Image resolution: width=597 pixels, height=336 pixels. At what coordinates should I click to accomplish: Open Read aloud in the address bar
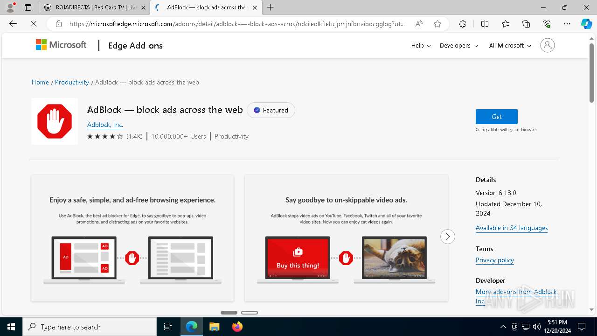(419, 24)
